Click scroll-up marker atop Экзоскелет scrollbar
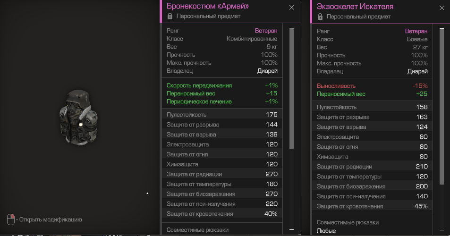Viewport: 450px width, 236px height. click(x=442, y=29)
